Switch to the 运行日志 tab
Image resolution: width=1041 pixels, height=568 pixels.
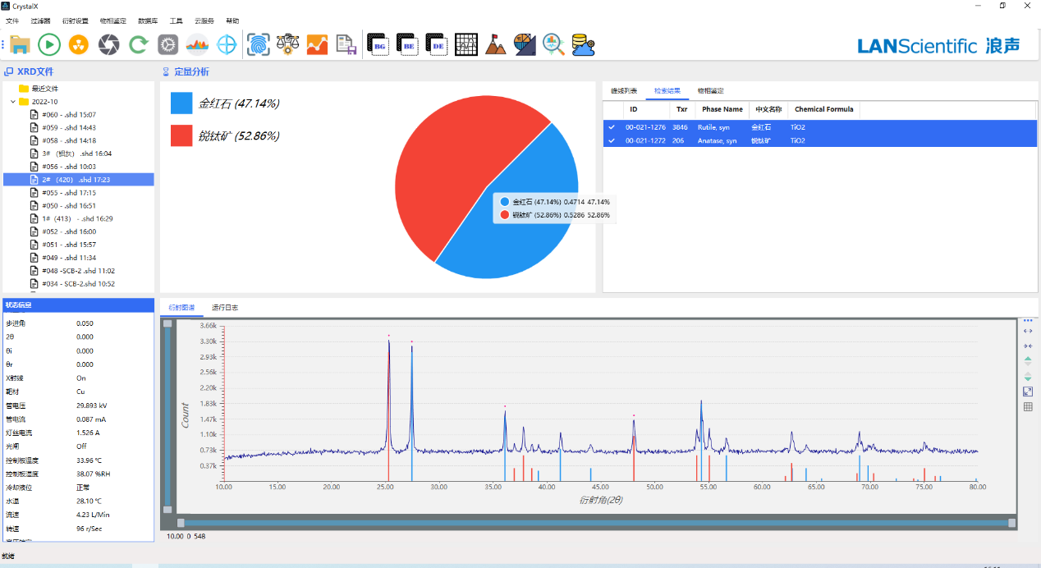(225, 308)
